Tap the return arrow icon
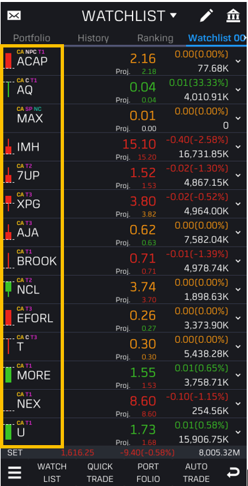This screenshot has width=248, height=486. pyautogui.click(x=233, y=473)
